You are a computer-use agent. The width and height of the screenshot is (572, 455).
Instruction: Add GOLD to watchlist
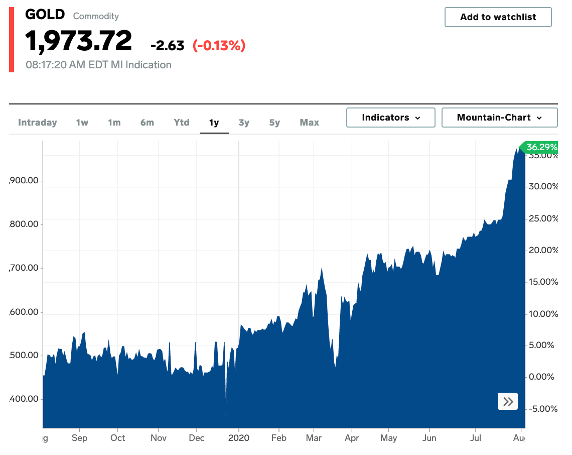tap(498, 17)
